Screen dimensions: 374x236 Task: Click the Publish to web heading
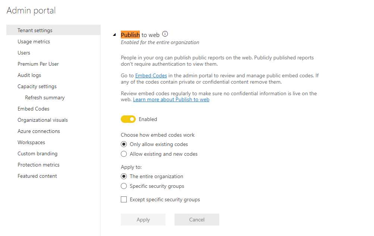point(140,35)
